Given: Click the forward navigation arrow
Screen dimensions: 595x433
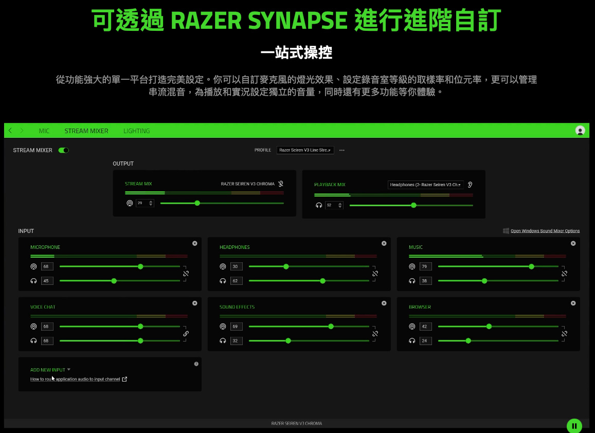Looking at the screenshot, I should click(22, 131).
